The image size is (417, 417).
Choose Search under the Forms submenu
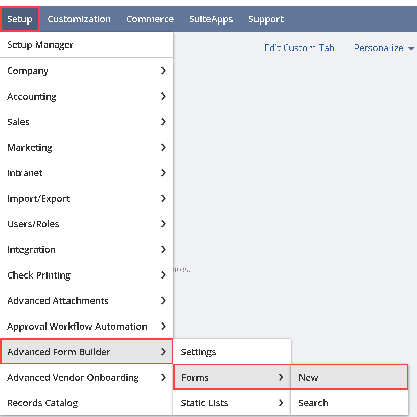coord(313,403)
